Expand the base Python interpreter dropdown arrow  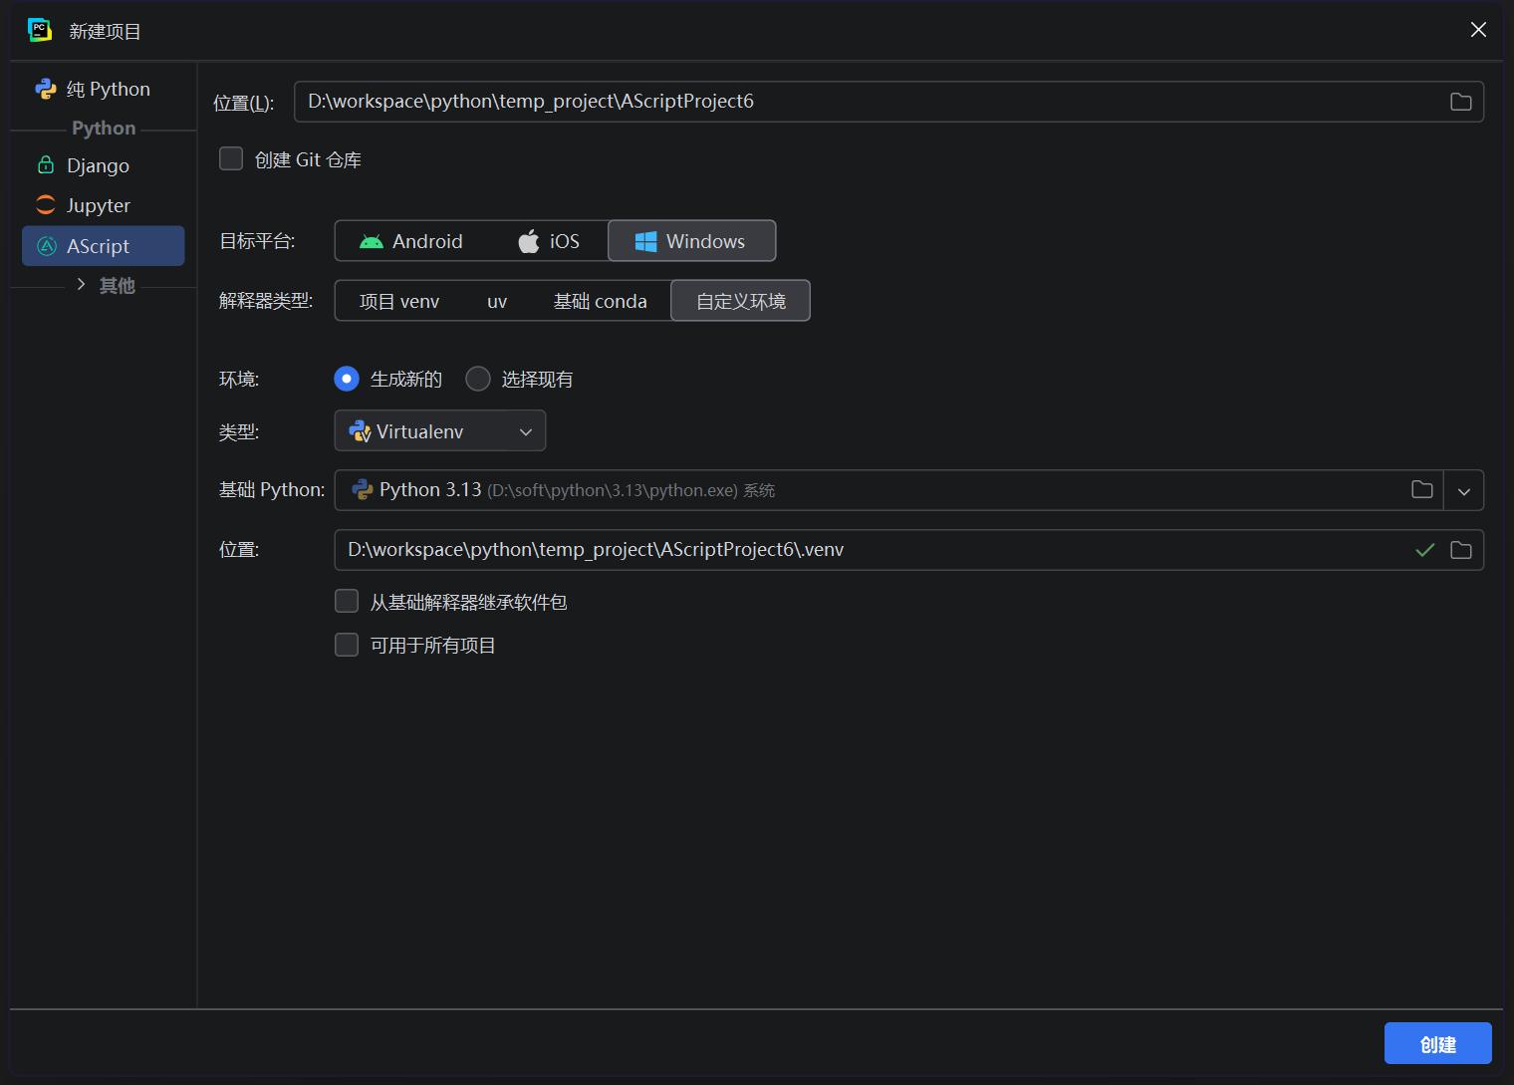pyautogui.click(x=1463, y=490)
